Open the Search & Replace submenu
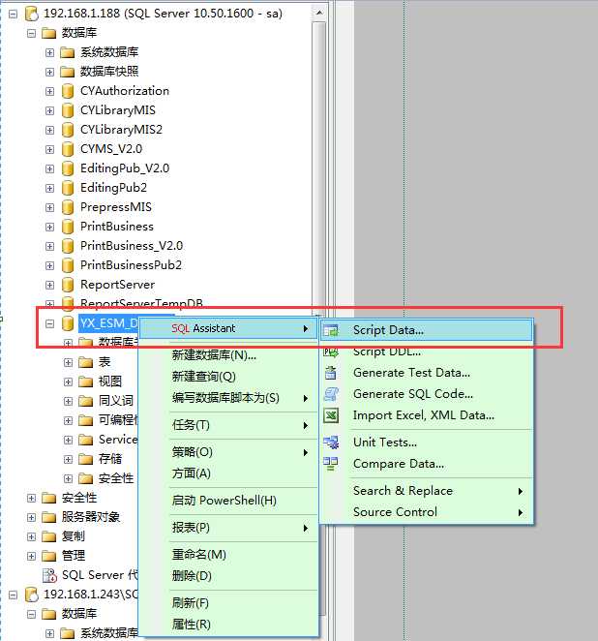Screen dimensions: 598x641 [x=427, y=491]
